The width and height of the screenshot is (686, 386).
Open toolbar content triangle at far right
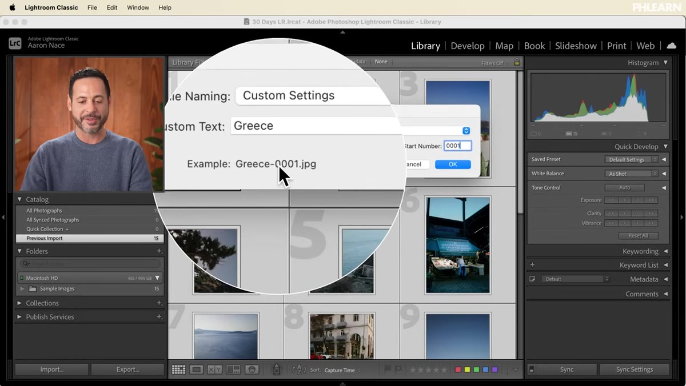515,370
